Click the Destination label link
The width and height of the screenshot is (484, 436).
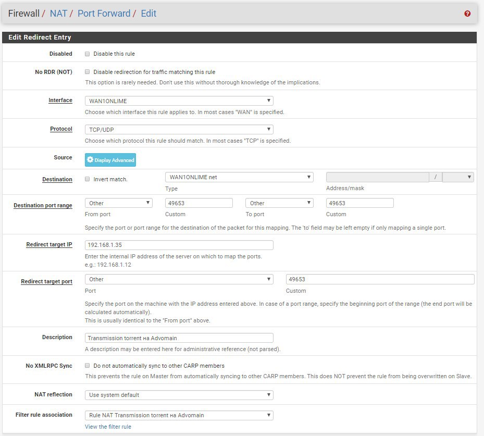(57, 179)
